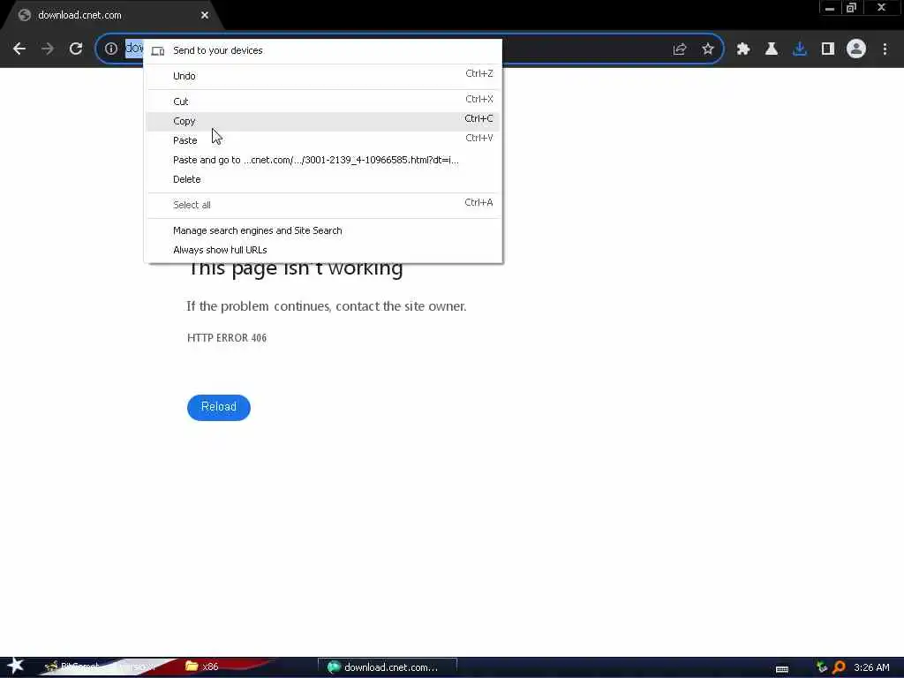Toggle Always show full URLs

[x=322, y=250]
